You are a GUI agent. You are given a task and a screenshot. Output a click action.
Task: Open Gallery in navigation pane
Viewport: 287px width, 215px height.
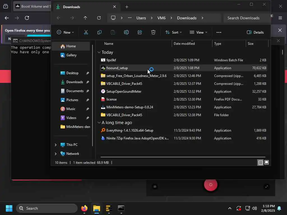pos(71,55)
